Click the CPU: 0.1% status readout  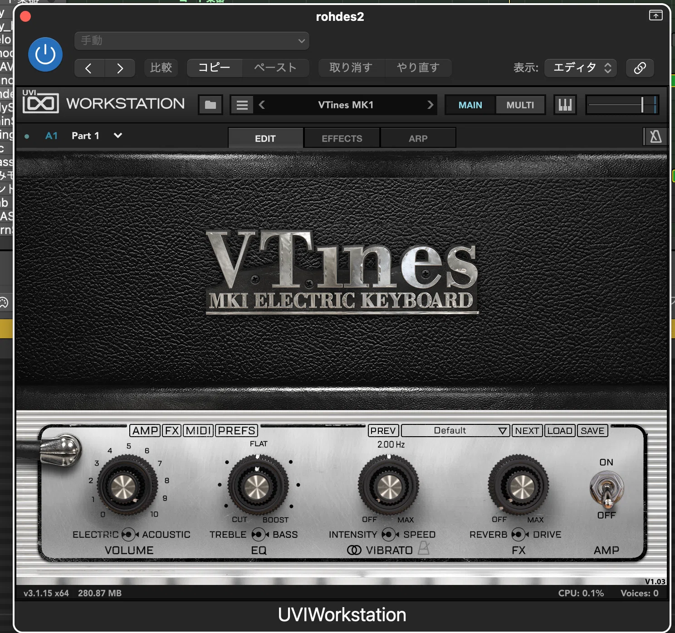click(x=581, y=593)
